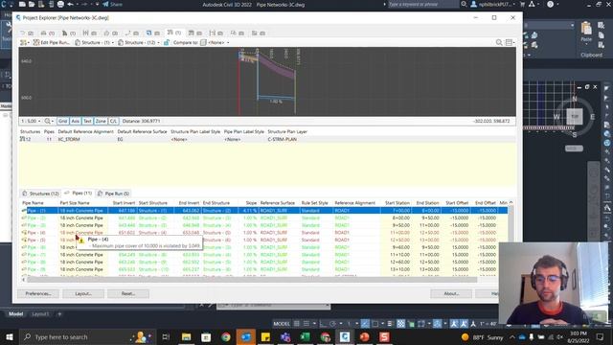Click the ViewCube TOP face
The height and width of the screenshot is (345, 613).
pos(575,117)
